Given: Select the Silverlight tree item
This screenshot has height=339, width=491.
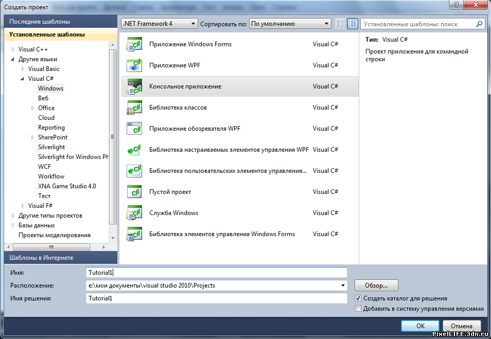Looking at the screenshot, I should tap(51, 147).
